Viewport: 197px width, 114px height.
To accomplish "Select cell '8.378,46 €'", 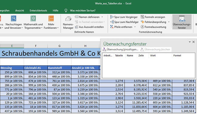I will coord(136,85).
